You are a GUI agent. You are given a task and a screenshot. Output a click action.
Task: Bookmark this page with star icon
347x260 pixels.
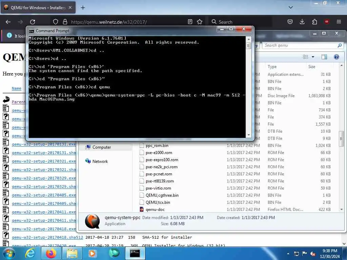click(200, 22)
